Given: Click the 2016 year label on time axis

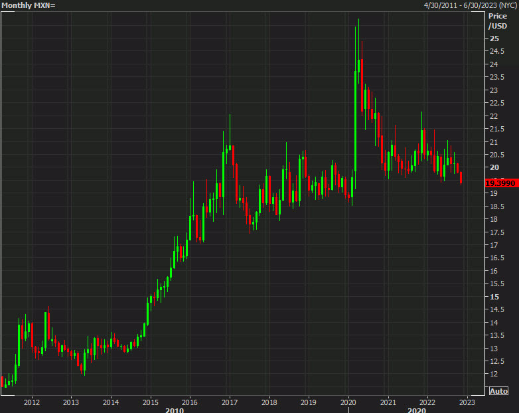Looking at the screenshot, I should (190, 402).
